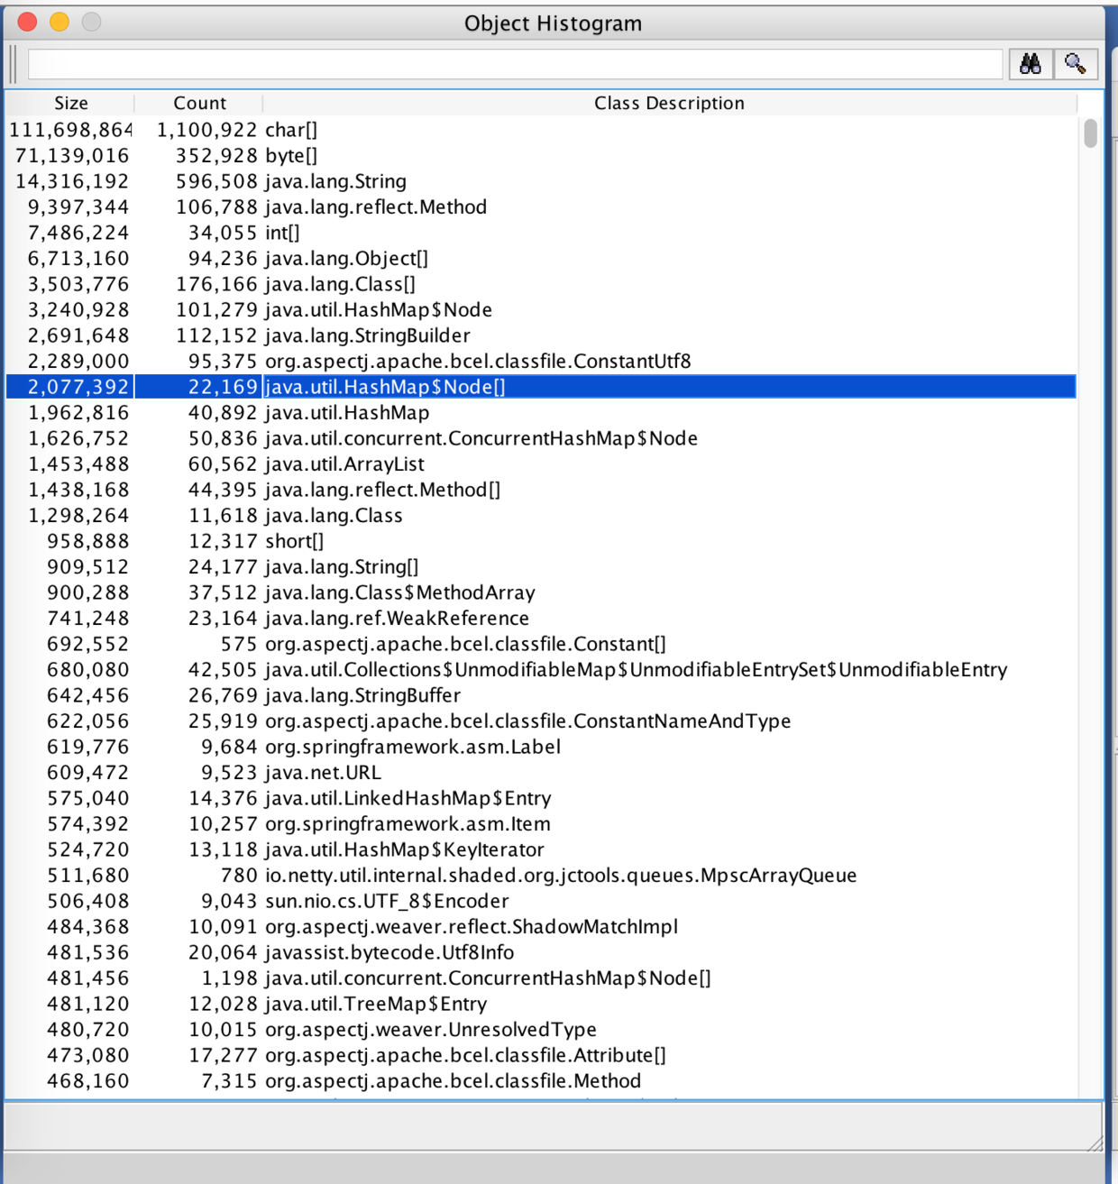
Task: Focus the class filter text field
Action: (x=515, y=64)
